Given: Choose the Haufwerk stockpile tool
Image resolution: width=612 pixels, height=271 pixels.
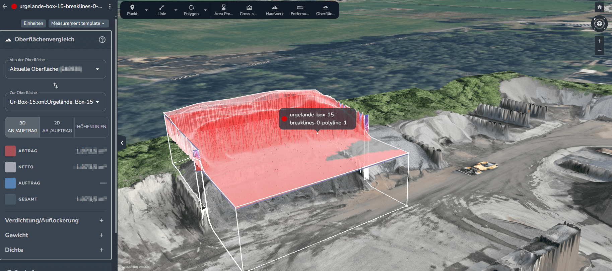Looking at the screenshot, I should (x=274, y=10).
